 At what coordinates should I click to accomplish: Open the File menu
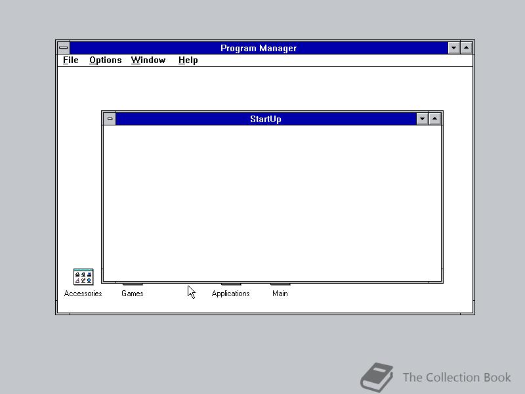point(71,60)
